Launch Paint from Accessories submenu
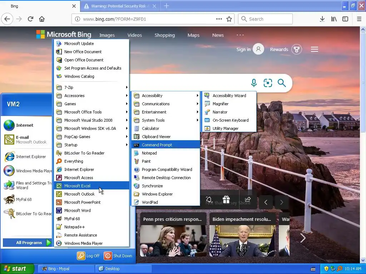Image resolution: width=366 pixels, height=274 pixels. [166, 161]
